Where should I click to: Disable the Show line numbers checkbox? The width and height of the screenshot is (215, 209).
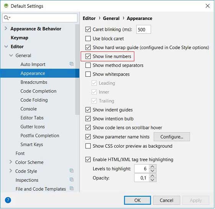click(x=88, y=56)
